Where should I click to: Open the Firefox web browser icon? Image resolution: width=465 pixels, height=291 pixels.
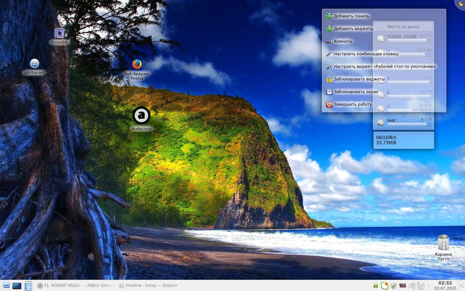[x=137, y=64]
